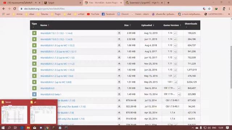
Task: Bookmark this page with the star icon
Action: [209, 9]
